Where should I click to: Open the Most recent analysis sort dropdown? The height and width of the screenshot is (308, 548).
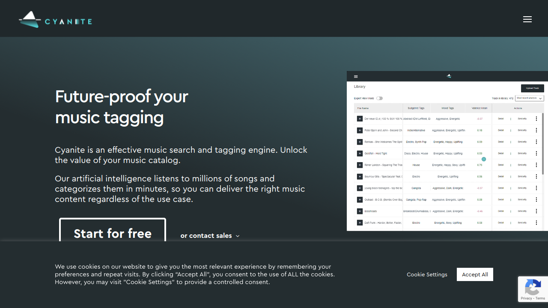(529, 98)
